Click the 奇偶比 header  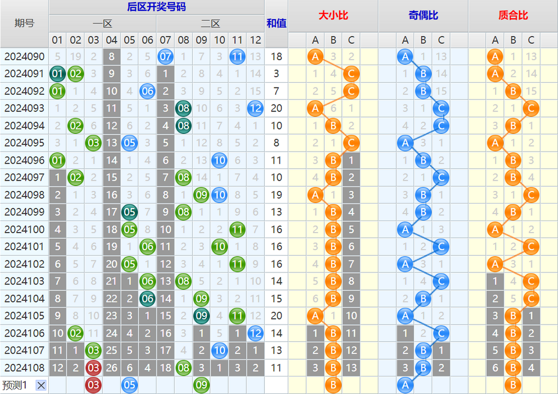point(423,16)
